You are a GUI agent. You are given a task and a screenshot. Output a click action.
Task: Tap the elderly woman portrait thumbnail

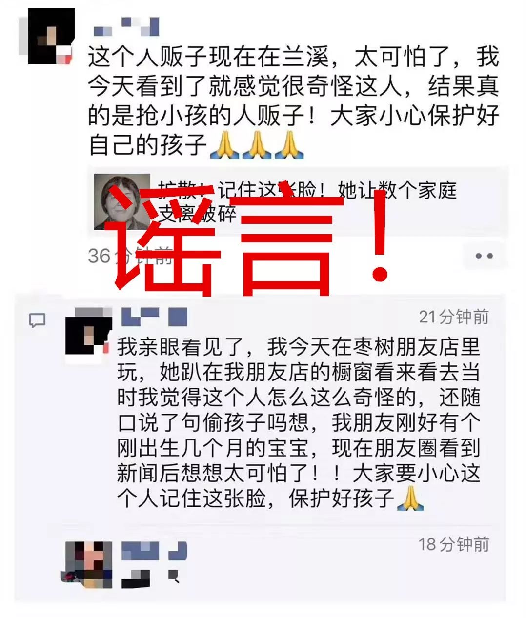122,201
